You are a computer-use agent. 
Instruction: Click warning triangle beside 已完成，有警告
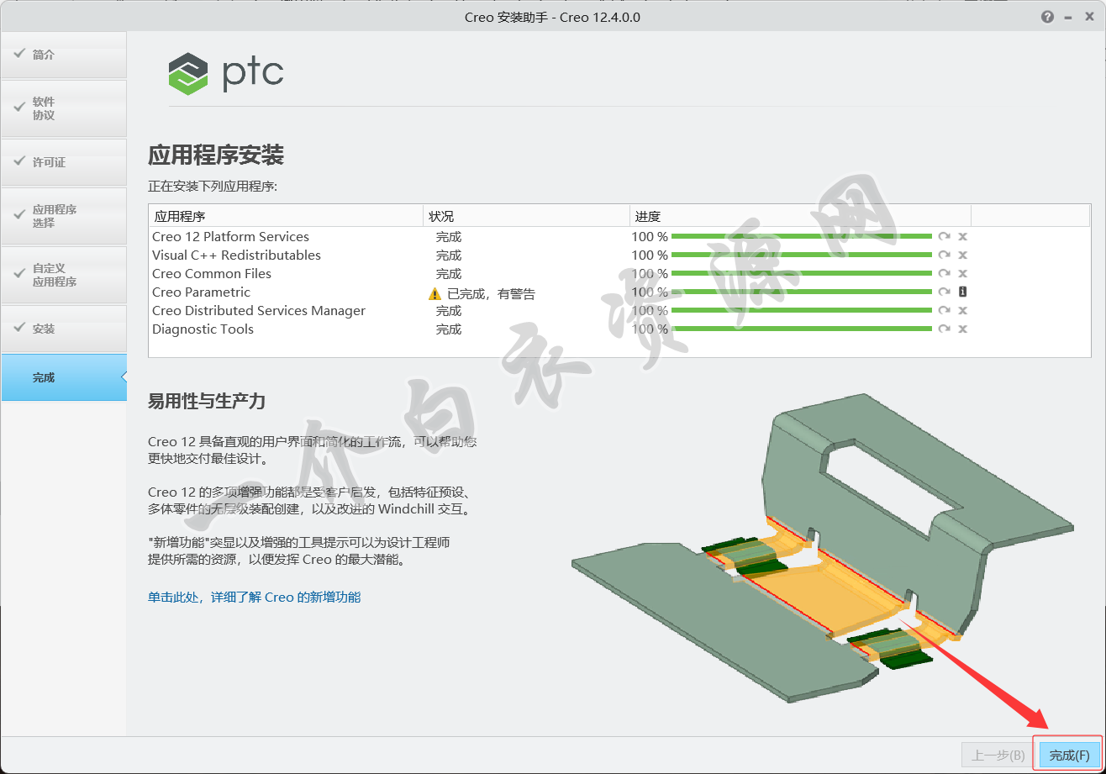click(x=434, y=294)
